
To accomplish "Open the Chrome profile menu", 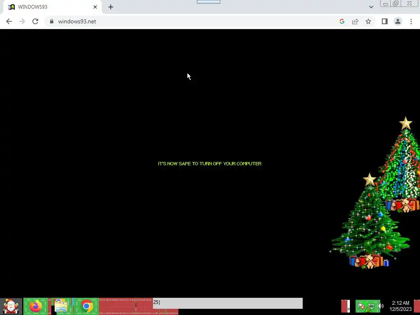I will pos(398,21).
